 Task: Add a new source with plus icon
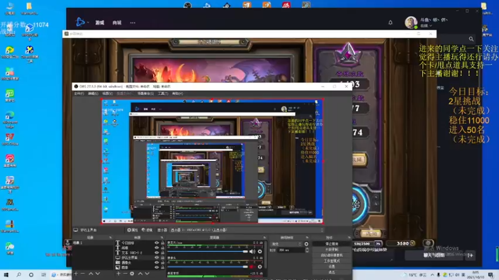pos(119,273)
